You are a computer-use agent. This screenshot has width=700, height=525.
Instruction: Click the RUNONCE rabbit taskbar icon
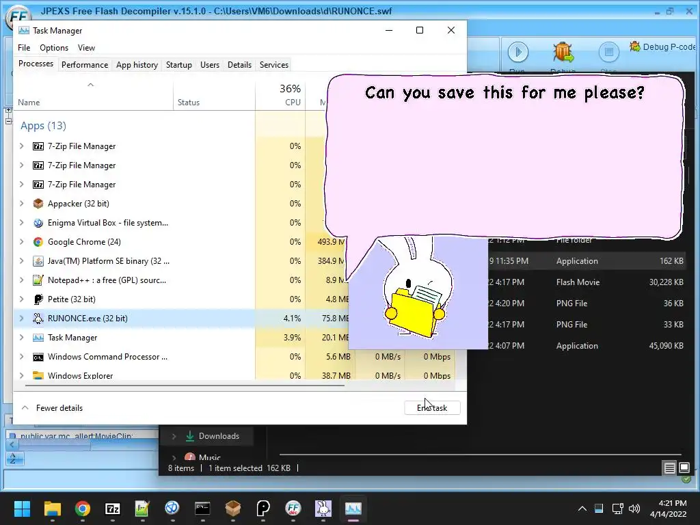pos(323,509)
